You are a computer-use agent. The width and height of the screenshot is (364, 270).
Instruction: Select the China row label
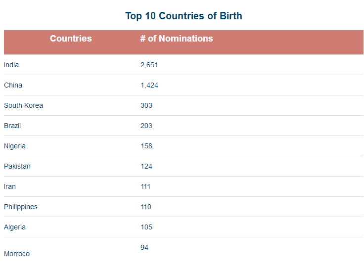[x=13, y=85]
